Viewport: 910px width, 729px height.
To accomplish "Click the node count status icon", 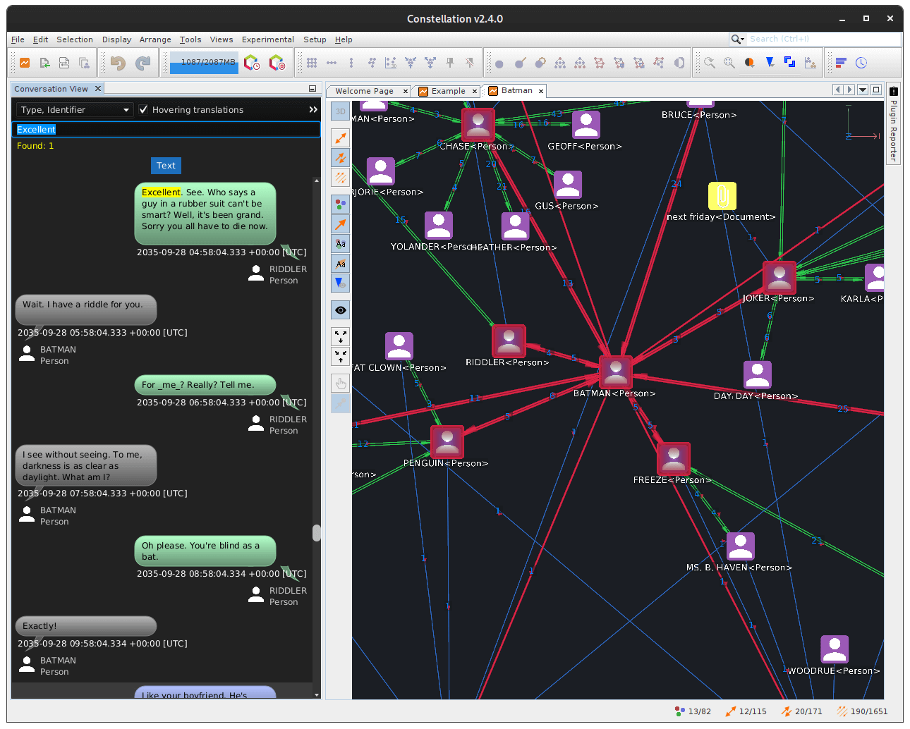I will pyautogui.click(x=680, y=711).
